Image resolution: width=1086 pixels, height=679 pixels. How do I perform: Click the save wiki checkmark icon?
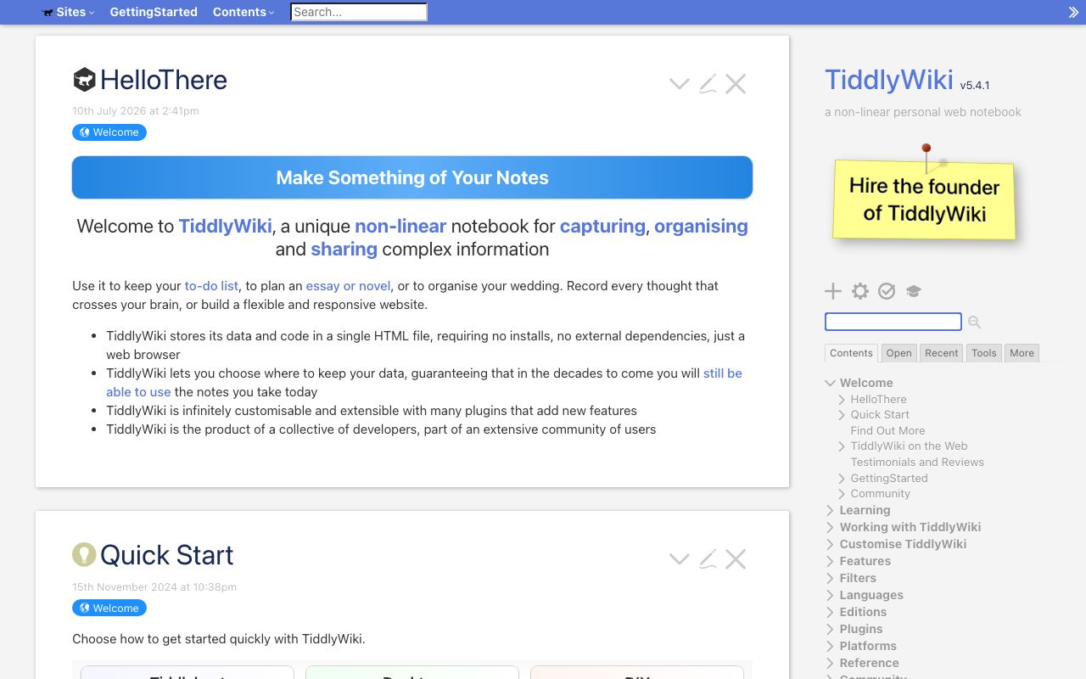(x=887, y=291)
